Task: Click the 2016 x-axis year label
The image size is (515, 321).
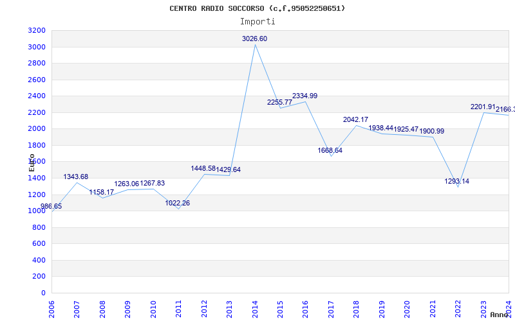Action: pyautogui.click(x=305, y=309)
